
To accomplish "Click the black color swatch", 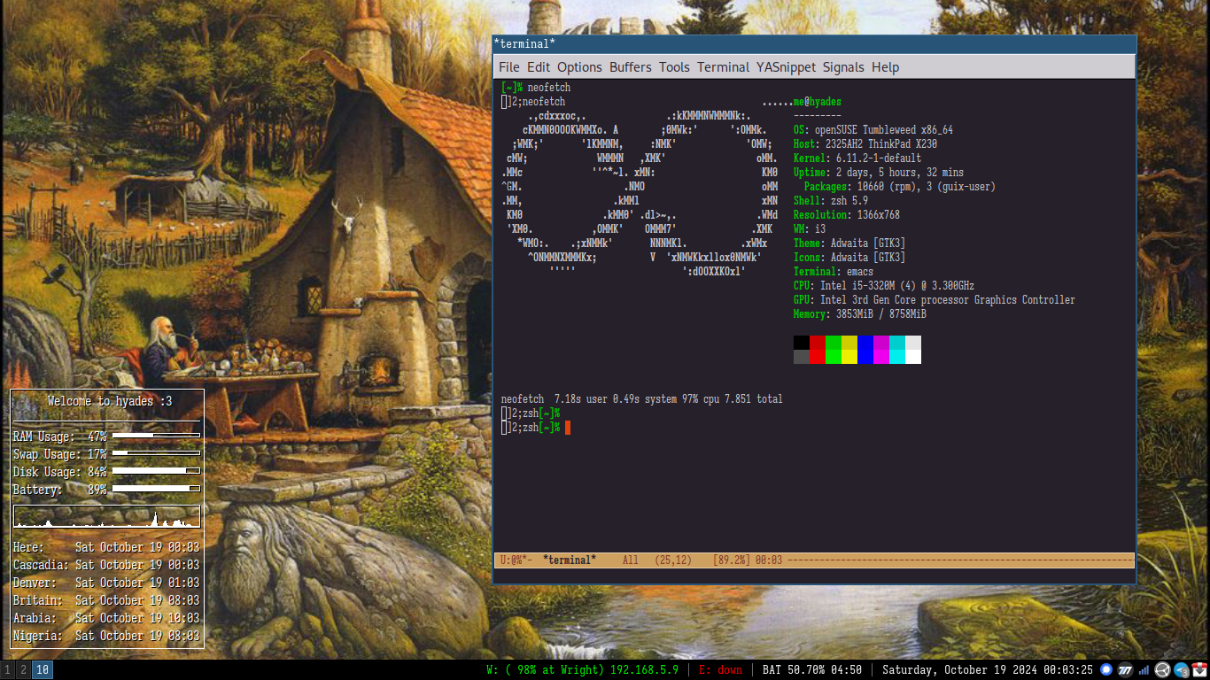I will pos(802,343).
